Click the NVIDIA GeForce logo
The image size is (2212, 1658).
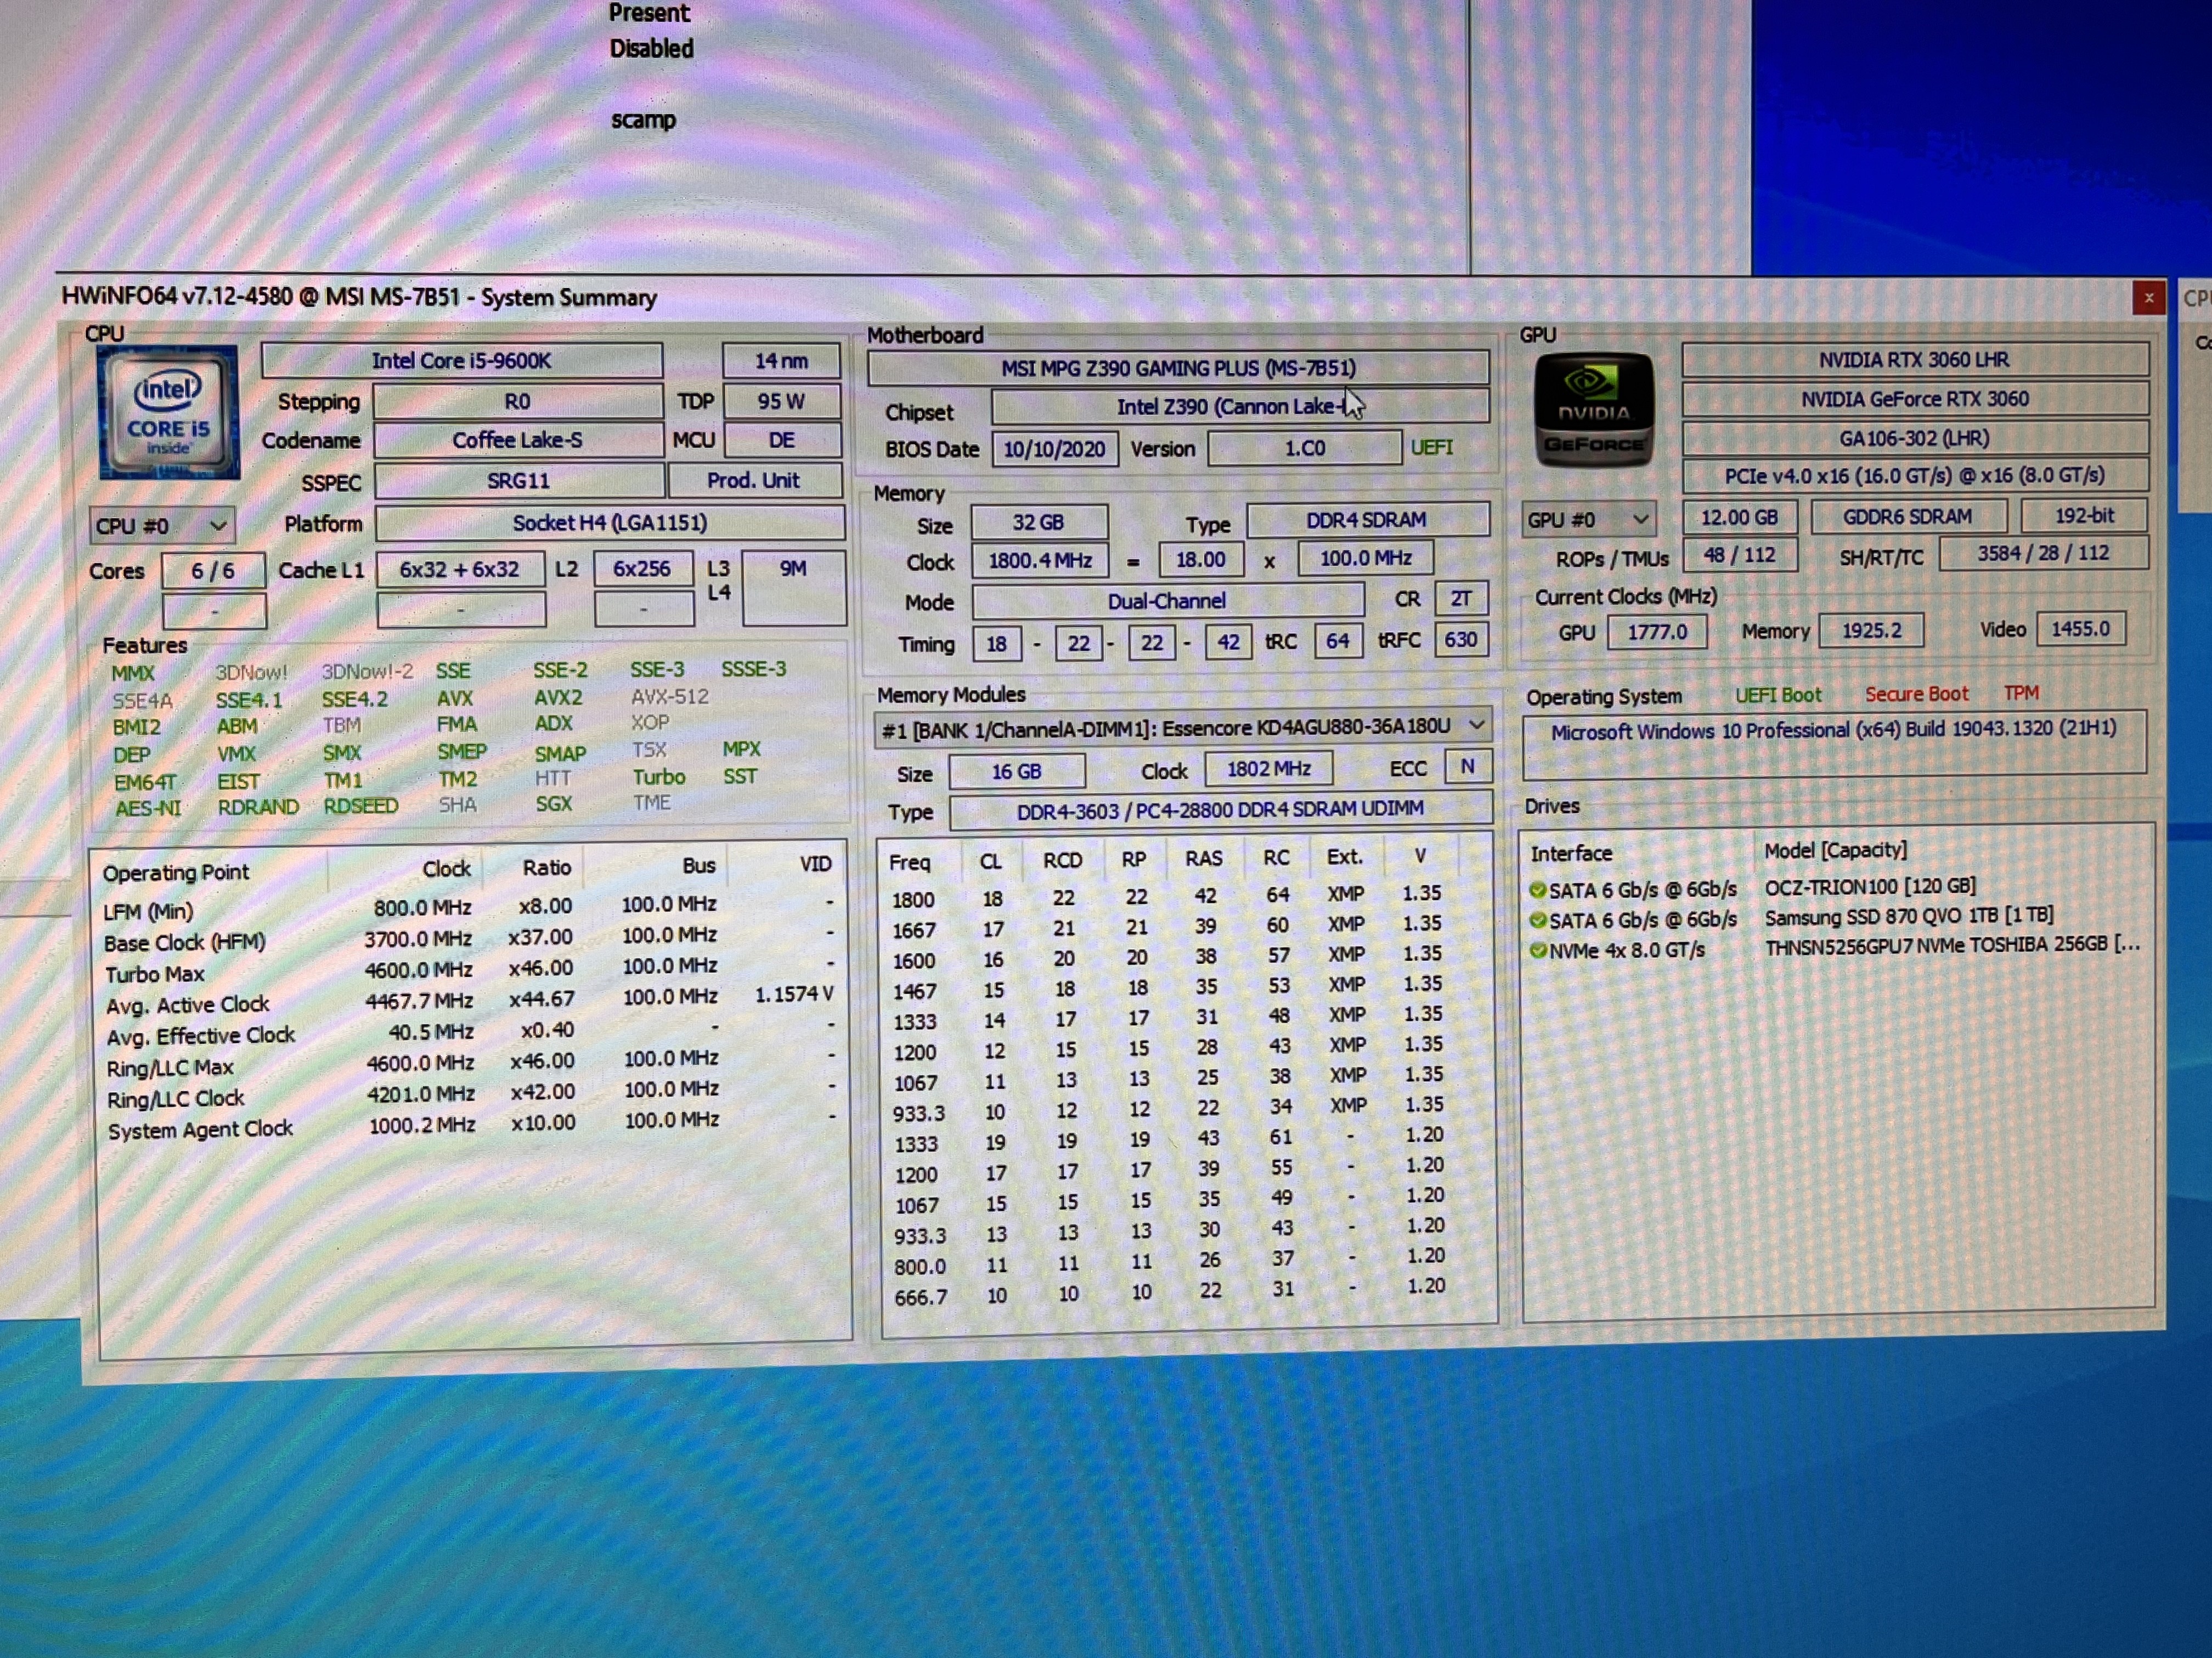1594,410
